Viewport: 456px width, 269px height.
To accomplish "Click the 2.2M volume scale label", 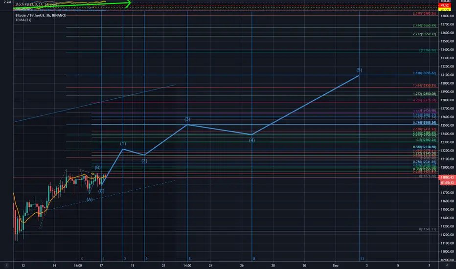I will point(7,2).
